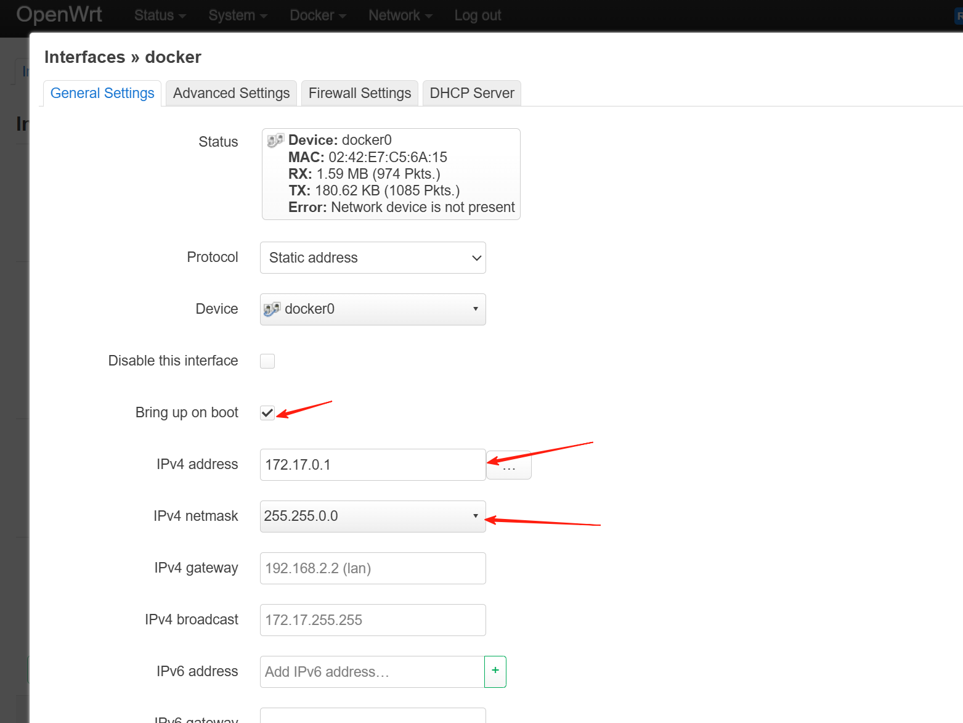Open the Firewall Settings tab
This screenshot has height=723, width=963.
[x=359, y=93]
